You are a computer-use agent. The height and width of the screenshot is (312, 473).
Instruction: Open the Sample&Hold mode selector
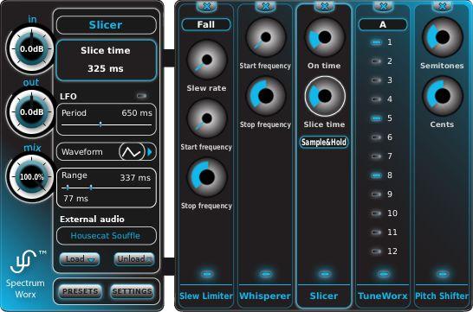coord(324,142)
